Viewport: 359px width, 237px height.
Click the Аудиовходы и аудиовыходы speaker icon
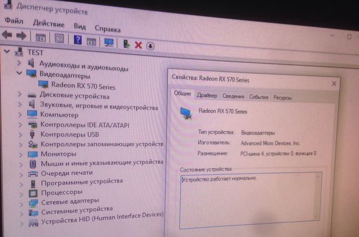[31, 62]
